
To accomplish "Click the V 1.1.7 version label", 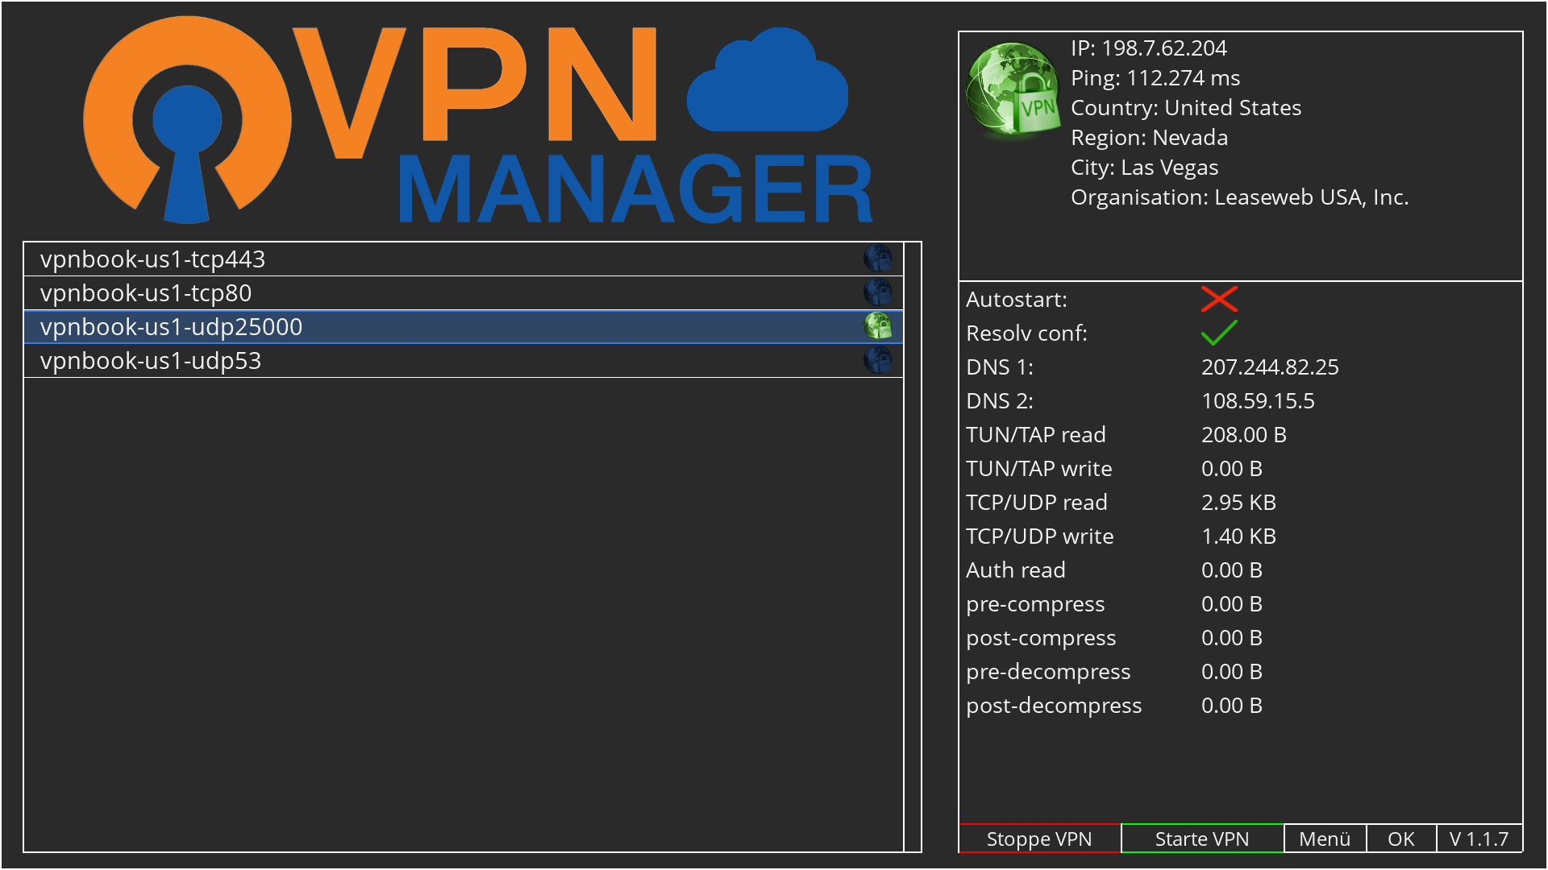I will (x=1478, y=839).
